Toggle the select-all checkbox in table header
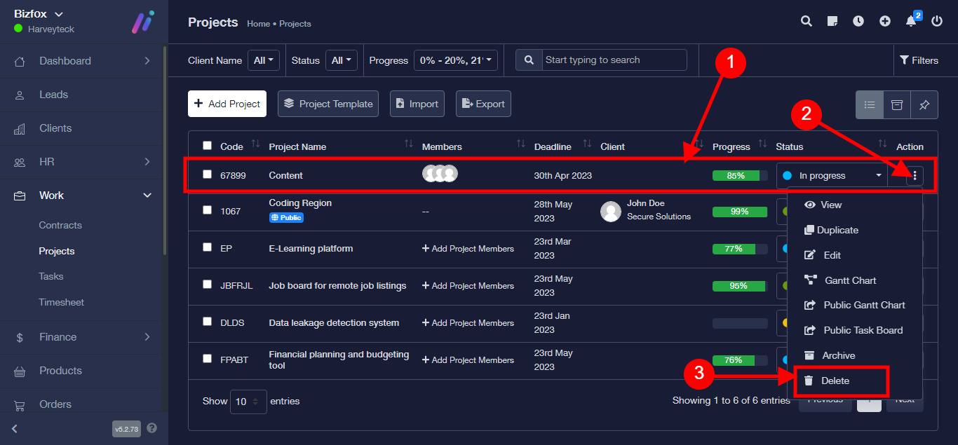Screen dimensions: 958x445 pyautogui.click(x=207, y=146)
